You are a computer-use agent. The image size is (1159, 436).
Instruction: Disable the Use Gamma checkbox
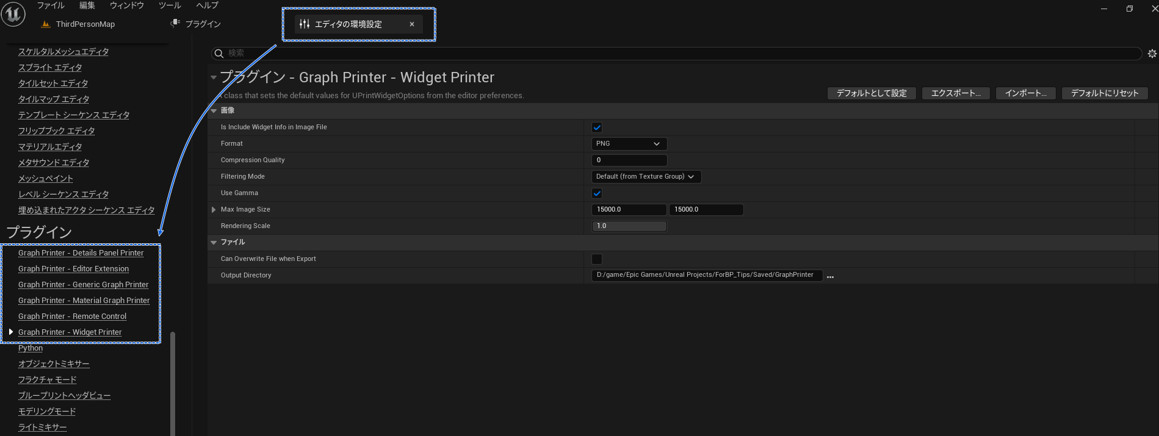pyautogui.click(x=597, y=193)
